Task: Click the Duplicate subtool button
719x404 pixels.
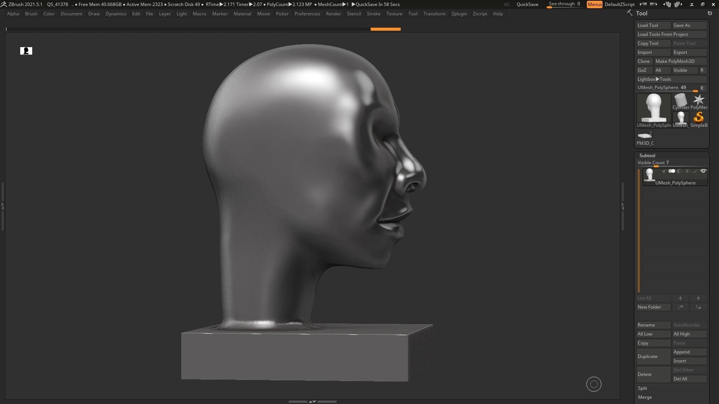Action: click(653, 356)
